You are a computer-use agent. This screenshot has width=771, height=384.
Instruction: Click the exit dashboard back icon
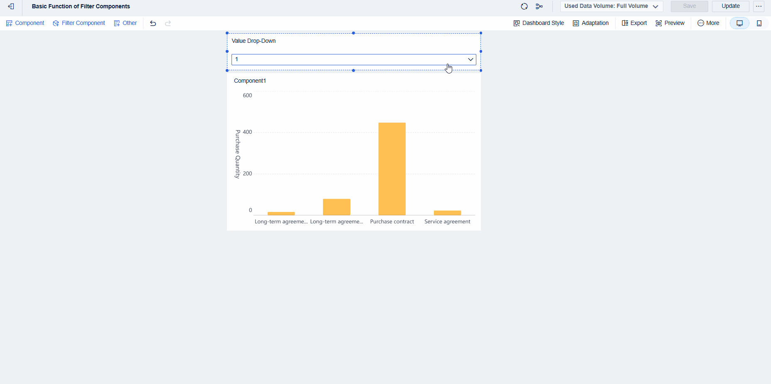tap(11, 7)
